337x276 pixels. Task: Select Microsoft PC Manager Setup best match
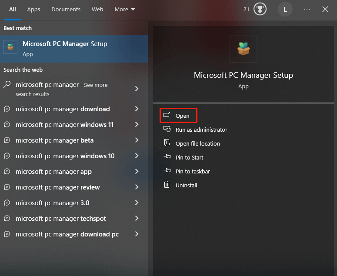pyautogui.click(x=74, y=49)
